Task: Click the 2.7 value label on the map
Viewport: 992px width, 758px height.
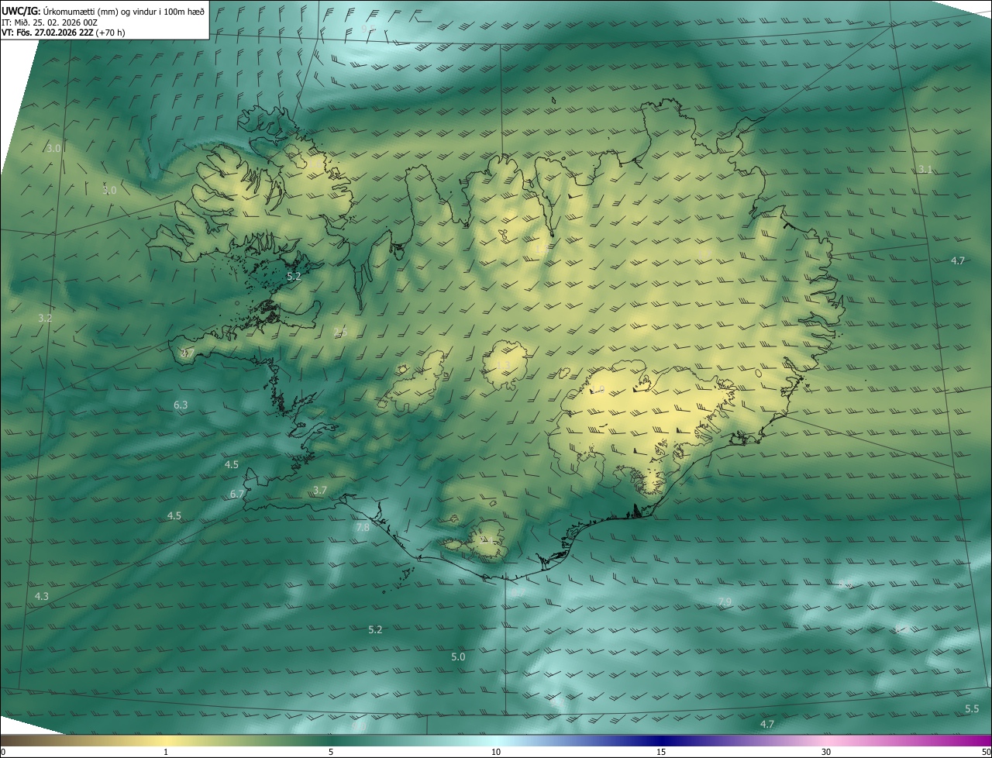Action: point(187,353)
